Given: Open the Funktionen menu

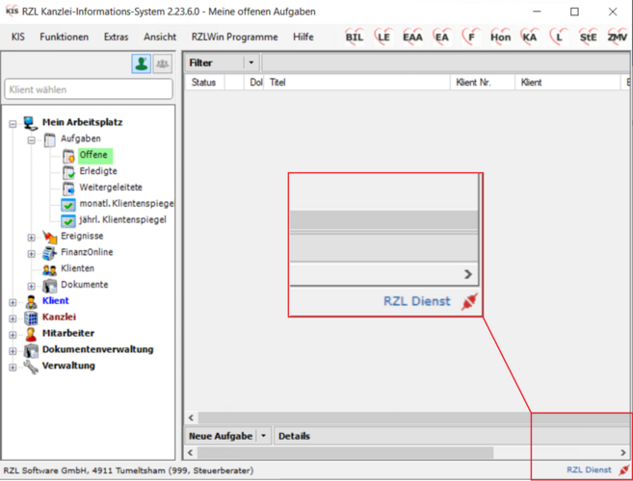Looking at the screenshot, I should tap(65, 37).
